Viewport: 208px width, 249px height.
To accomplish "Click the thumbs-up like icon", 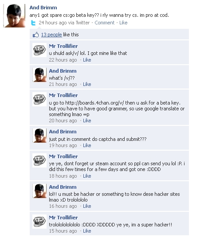I will click(35, 35).
